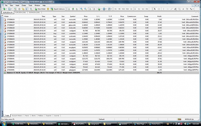Switch to the Account History tab
The width and height of the screenshot is (201, 126).
[17, 116]
